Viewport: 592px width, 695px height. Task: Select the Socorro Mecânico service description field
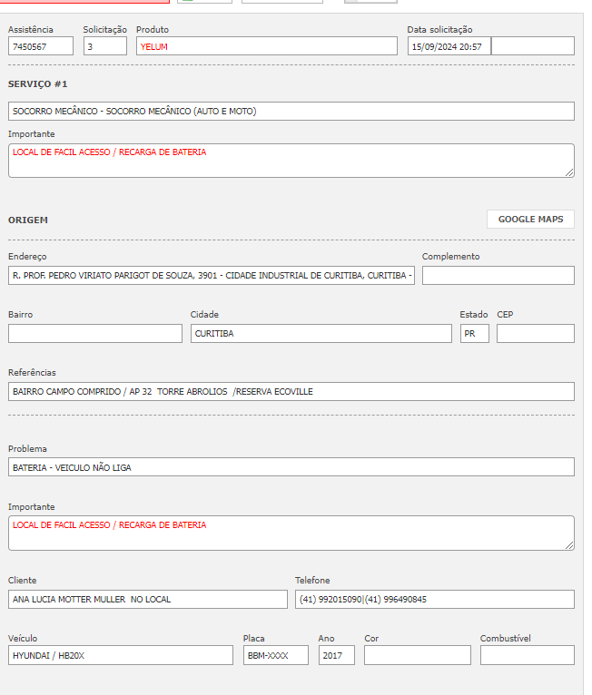pyautogui.click(x=291, y=112)
